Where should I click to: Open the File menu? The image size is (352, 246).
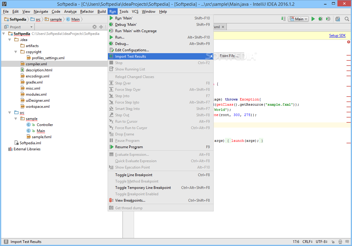click(6, 12)
